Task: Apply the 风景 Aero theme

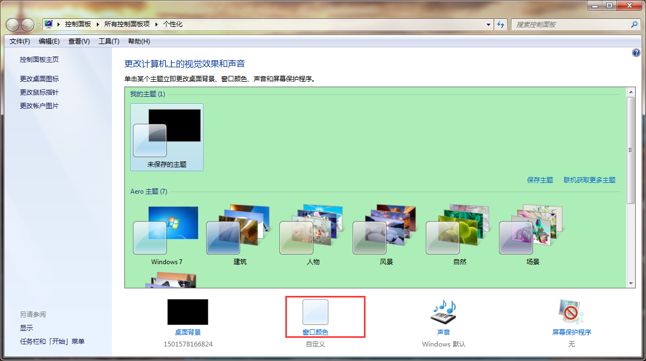Action: pos(387,235)
